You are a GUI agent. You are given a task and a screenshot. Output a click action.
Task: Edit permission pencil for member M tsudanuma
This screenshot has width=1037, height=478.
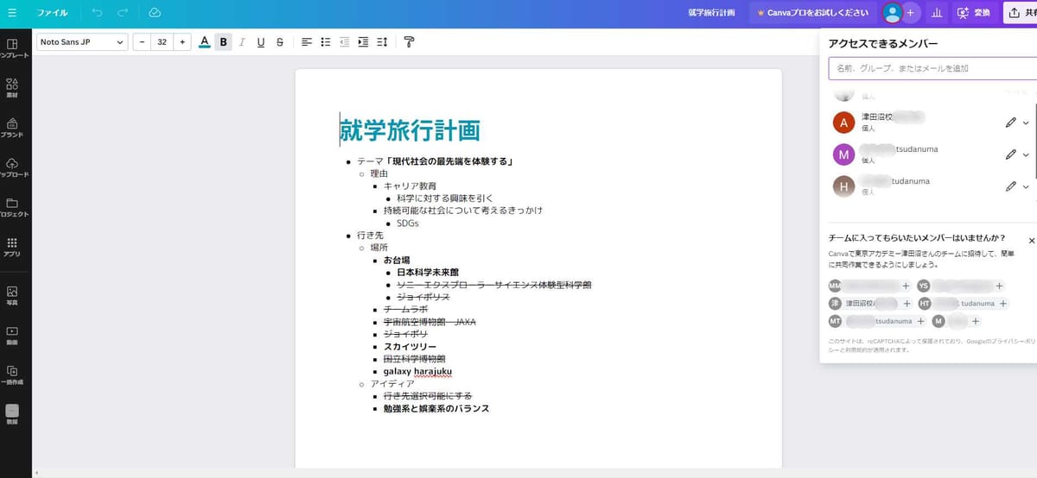pos(1010,154)
